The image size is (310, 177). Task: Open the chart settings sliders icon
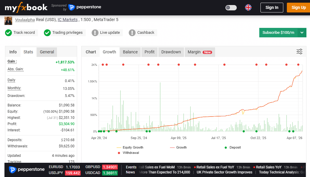pyautogui.click(x=299, y=52)
